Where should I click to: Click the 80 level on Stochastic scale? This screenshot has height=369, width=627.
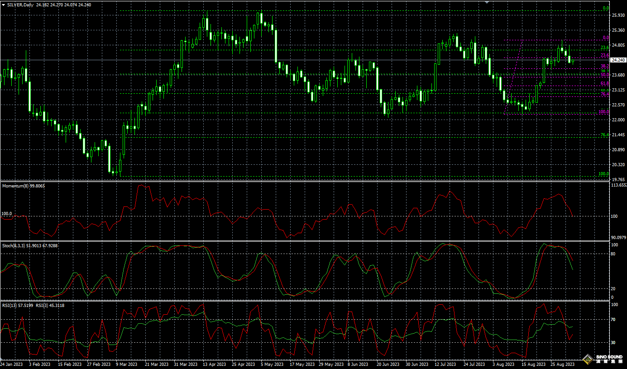tap(614, 254)
